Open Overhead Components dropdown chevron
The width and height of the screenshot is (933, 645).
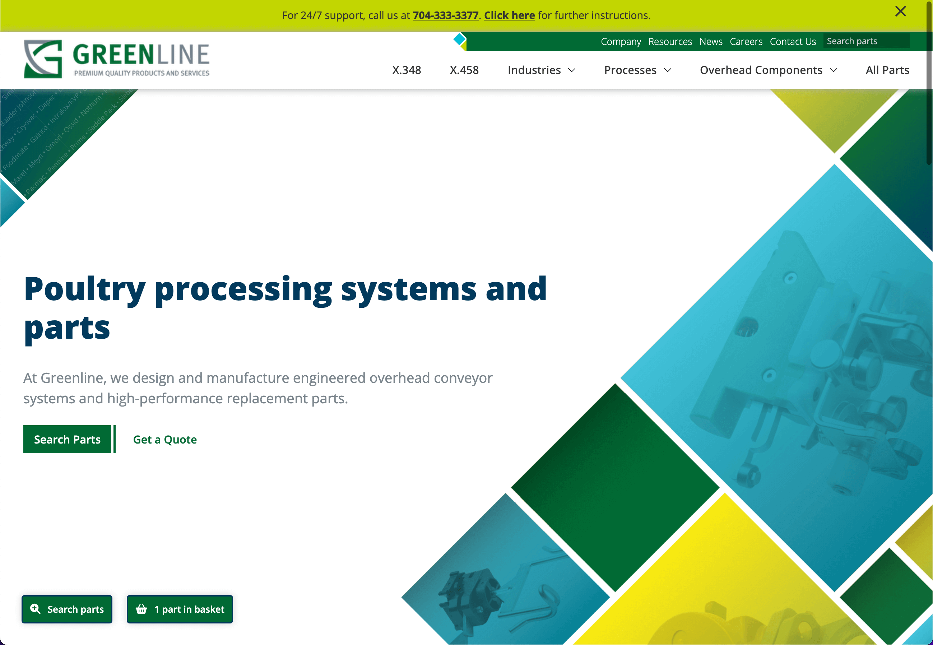click(834, 70)
